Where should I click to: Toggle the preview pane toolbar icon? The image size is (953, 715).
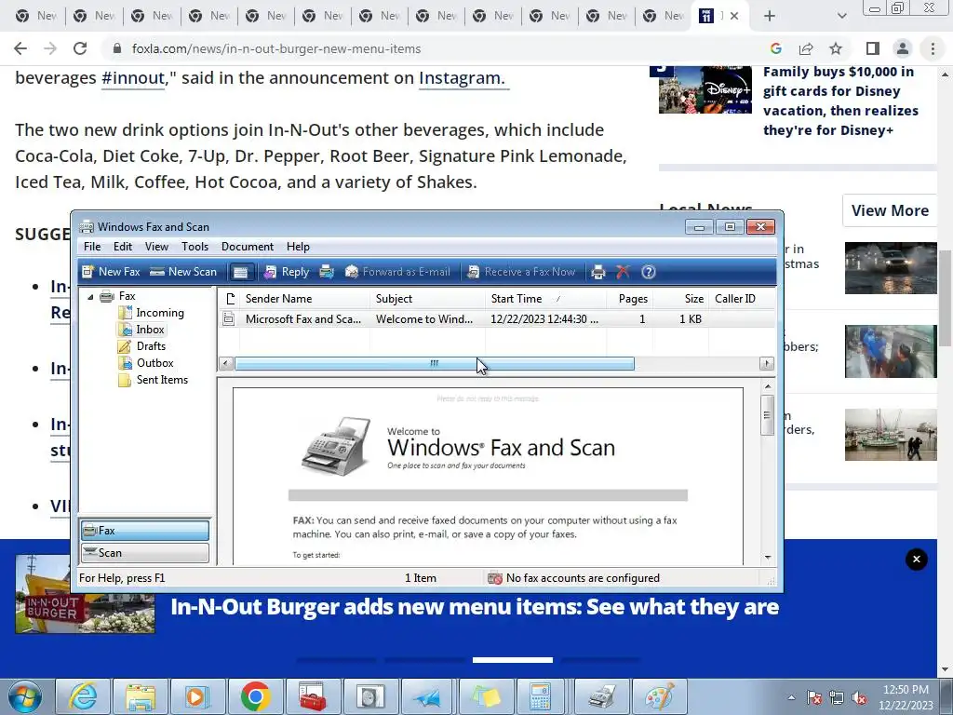click(x=241, y=272)
